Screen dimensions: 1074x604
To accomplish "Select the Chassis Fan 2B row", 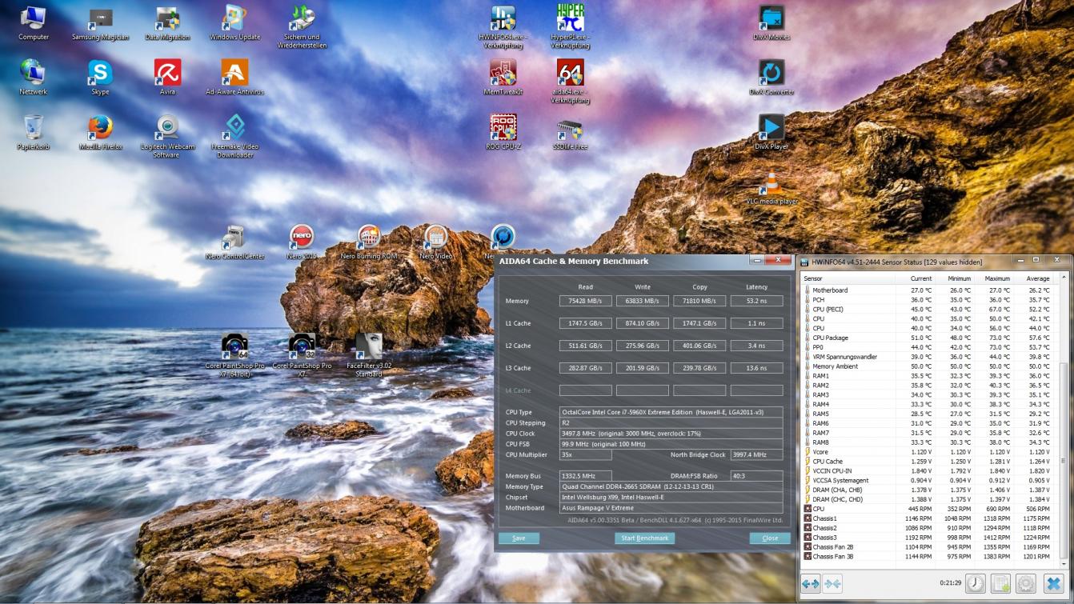I will coord(928,547).
